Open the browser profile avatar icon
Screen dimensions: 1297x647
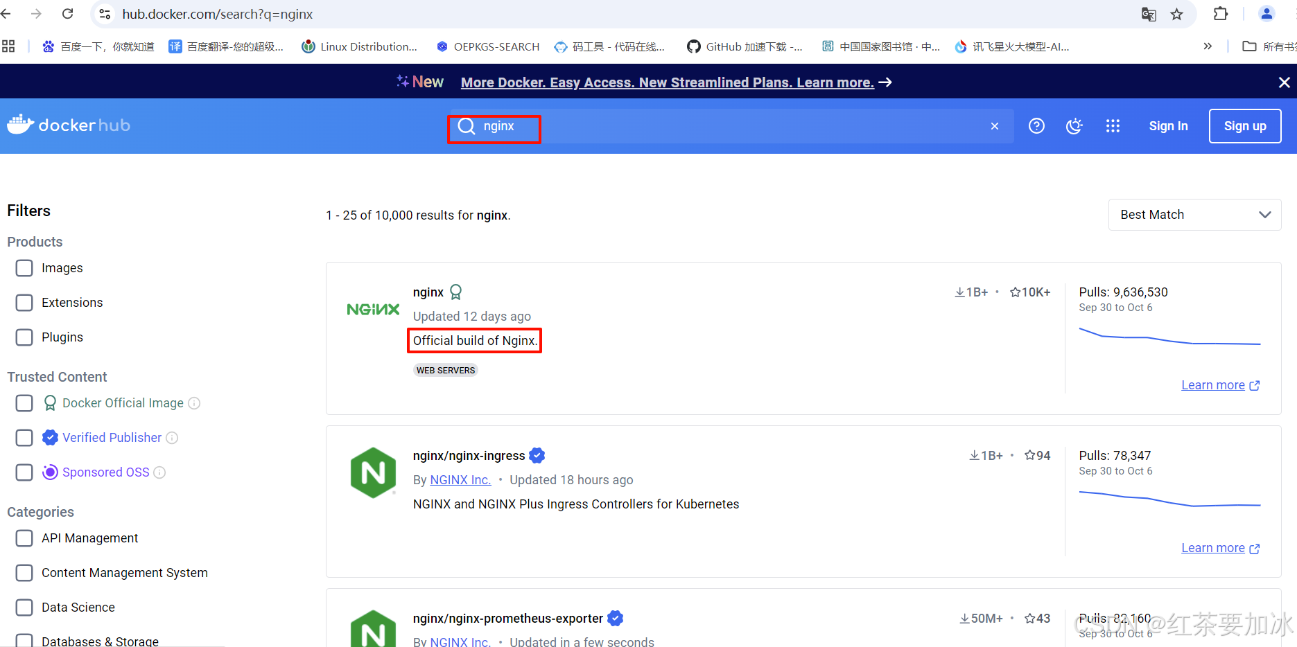1266,14
